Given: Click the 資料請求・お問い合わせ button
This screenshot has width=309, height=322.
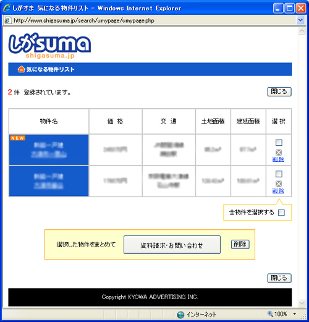Looking at the screenshot, I should [x=172, y=245].
